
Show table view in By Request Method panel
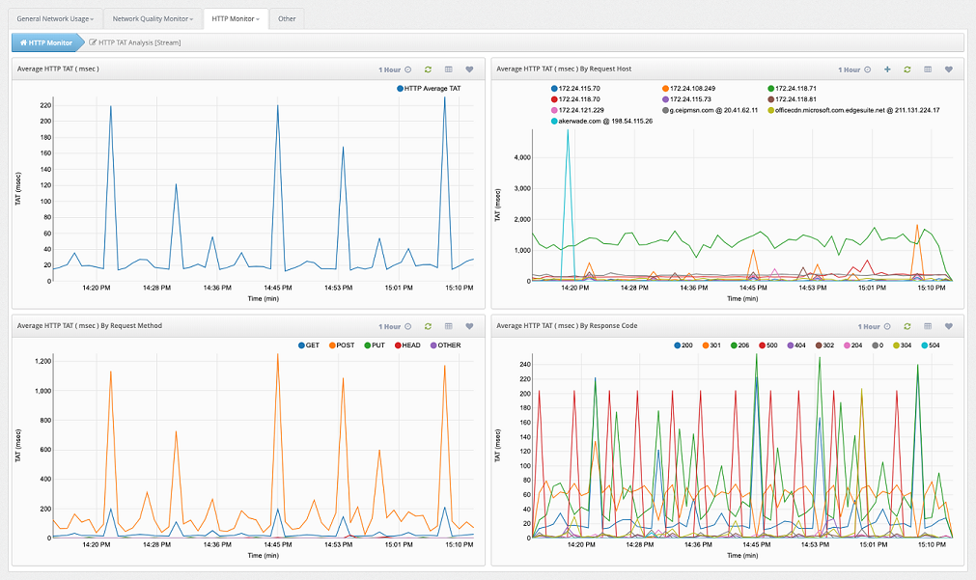pos(449,326)
